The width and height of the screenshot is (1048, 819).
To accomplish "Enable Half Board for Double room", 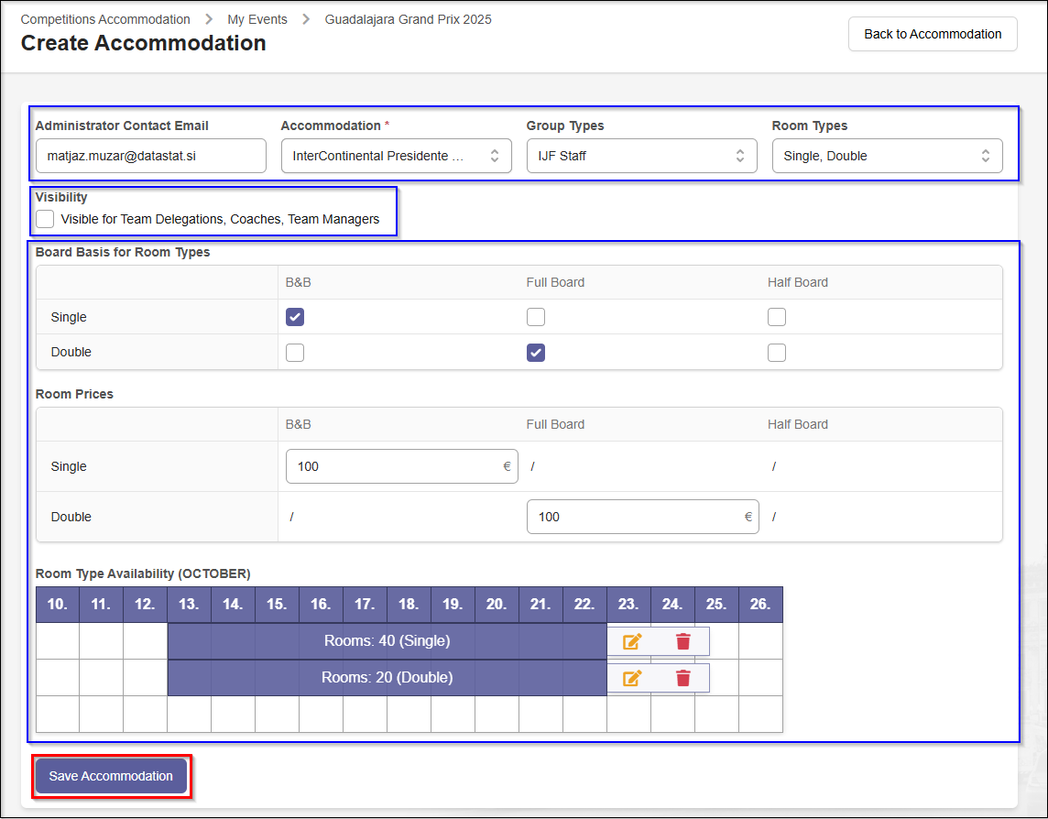I will pos(777,353).
